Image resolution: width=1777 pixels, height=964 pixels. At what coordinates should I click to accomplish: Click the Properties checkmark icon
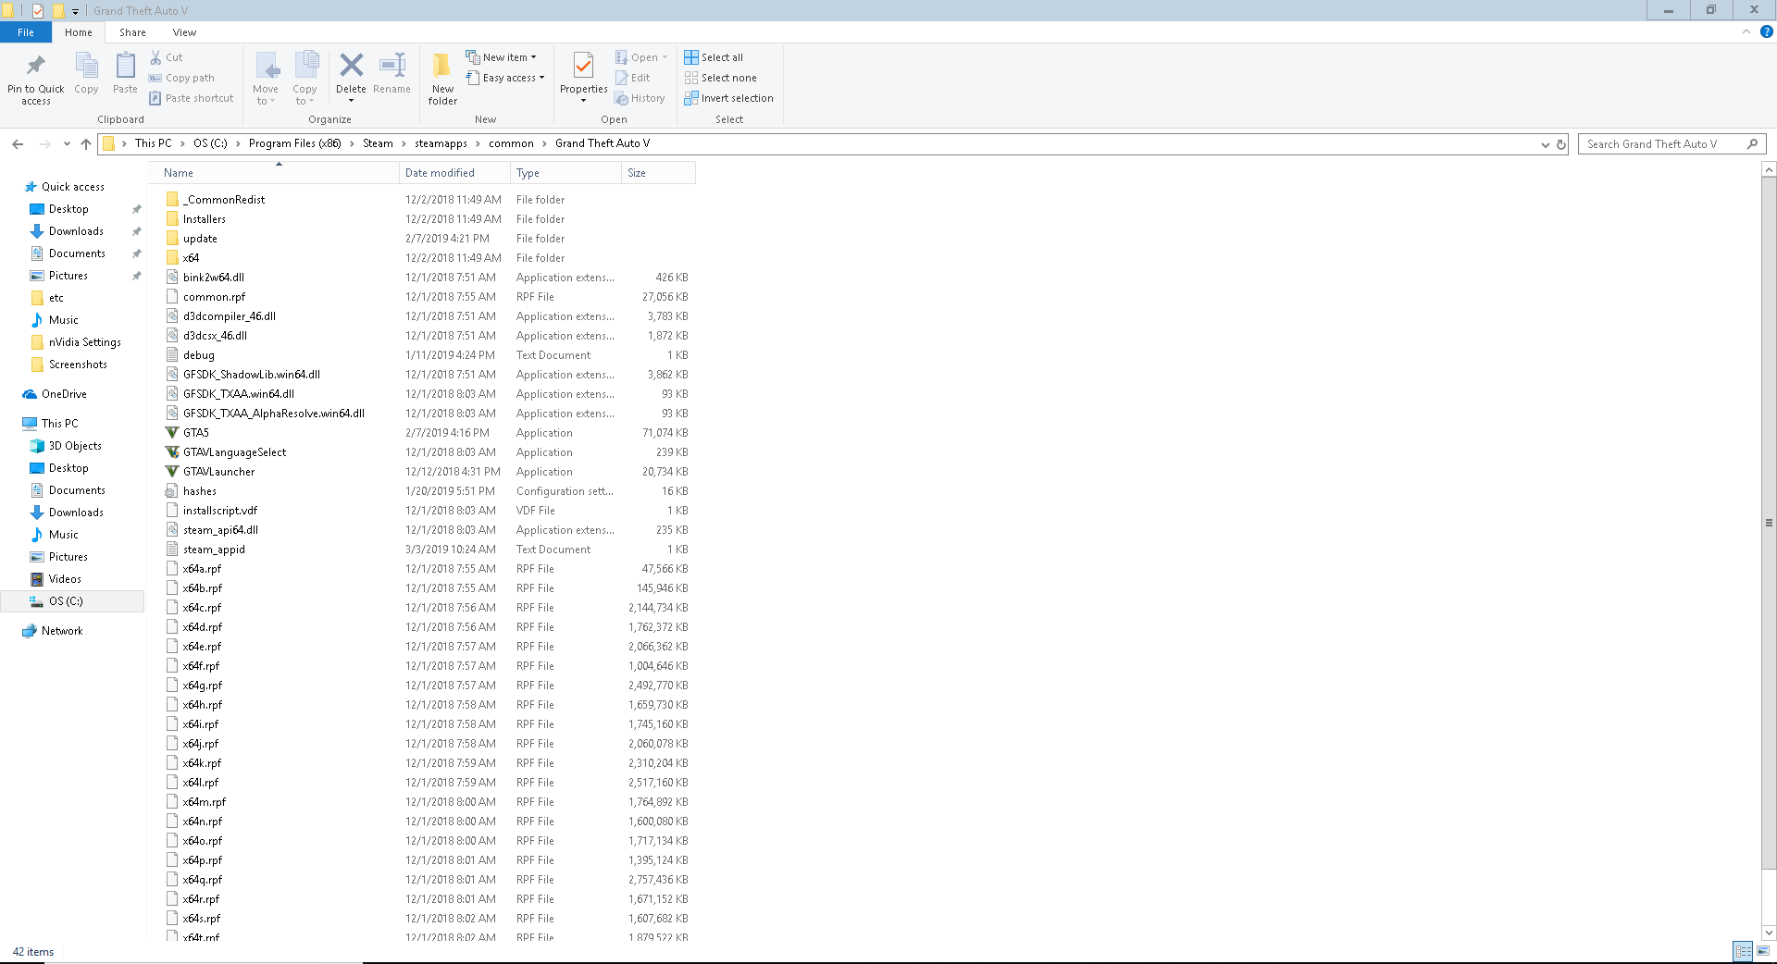coord(583,65)
